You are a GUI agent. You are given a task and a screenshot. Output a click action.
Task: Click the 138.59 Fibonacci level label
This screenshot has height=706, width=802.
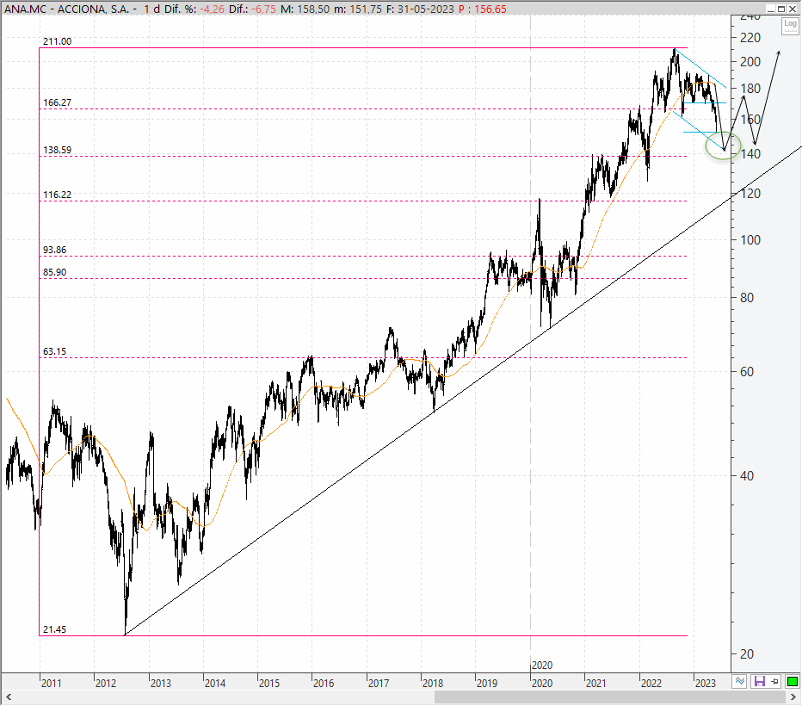coord(58,150)
